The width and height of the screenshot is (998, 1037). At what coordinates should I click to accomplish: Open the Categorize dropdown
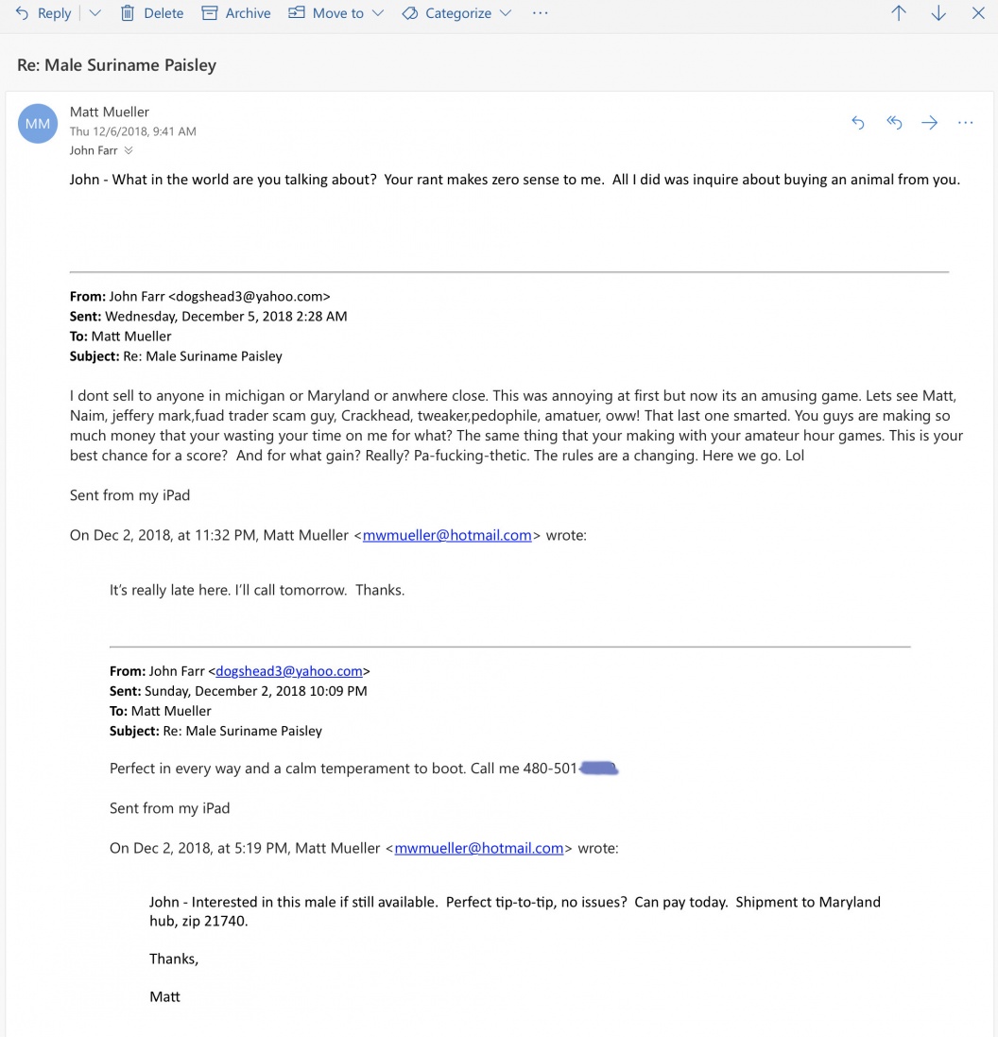[x=457, y=13]
